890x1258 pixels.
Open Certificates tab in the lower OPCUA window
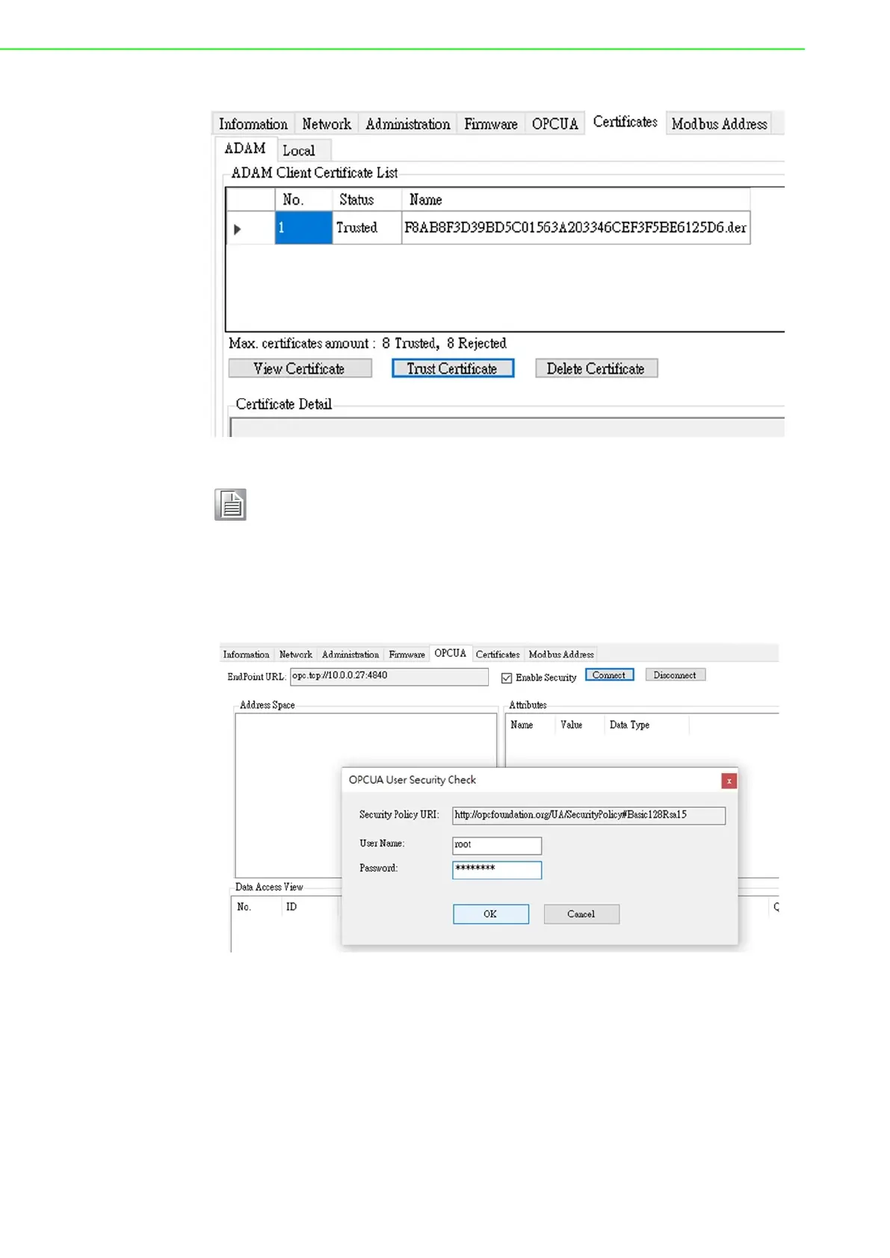pyautogui.click(x=497, y=654)
